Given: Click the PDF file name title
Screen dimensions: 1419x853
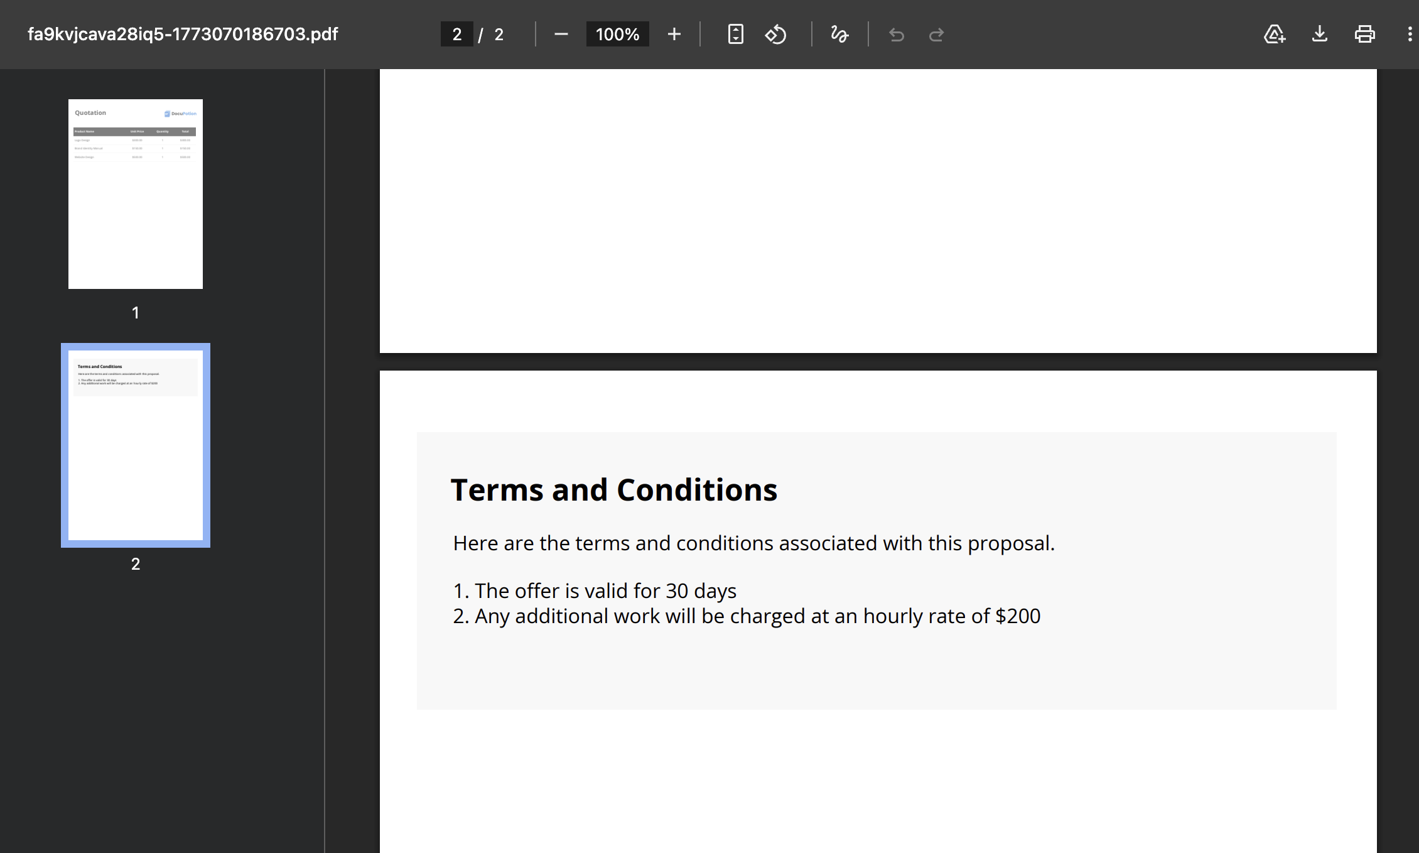Looking at the screenshot, I should 183,35.
